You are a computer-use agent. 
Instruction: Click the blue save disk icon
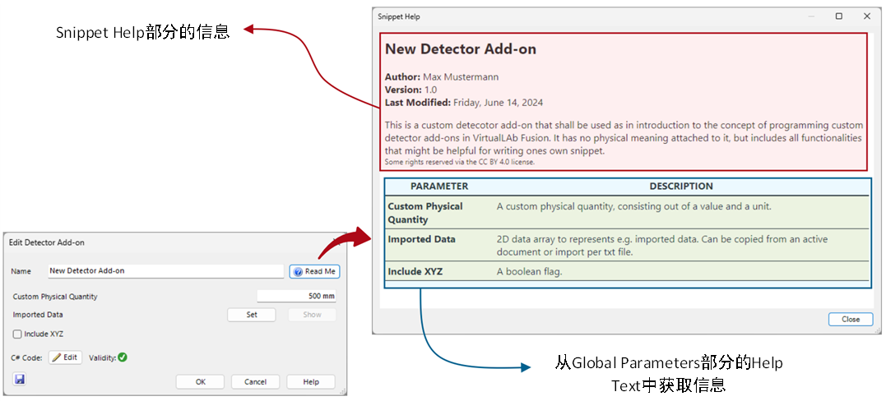tap(20, 379)
